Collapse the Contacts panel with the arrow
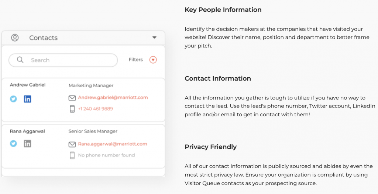The image size is (378, 194). tap(155, 38)
